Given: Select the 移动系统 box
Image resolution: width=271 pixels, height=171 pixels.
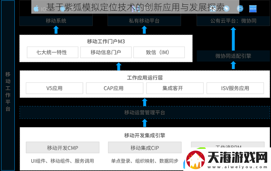Looking at the screenshot, I should point(56,21).
